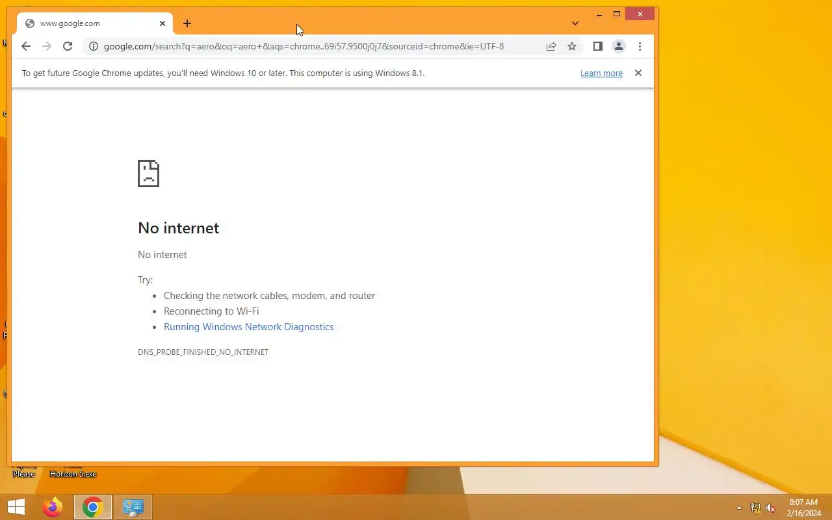Open the Chrome side panel

[598, 46]
